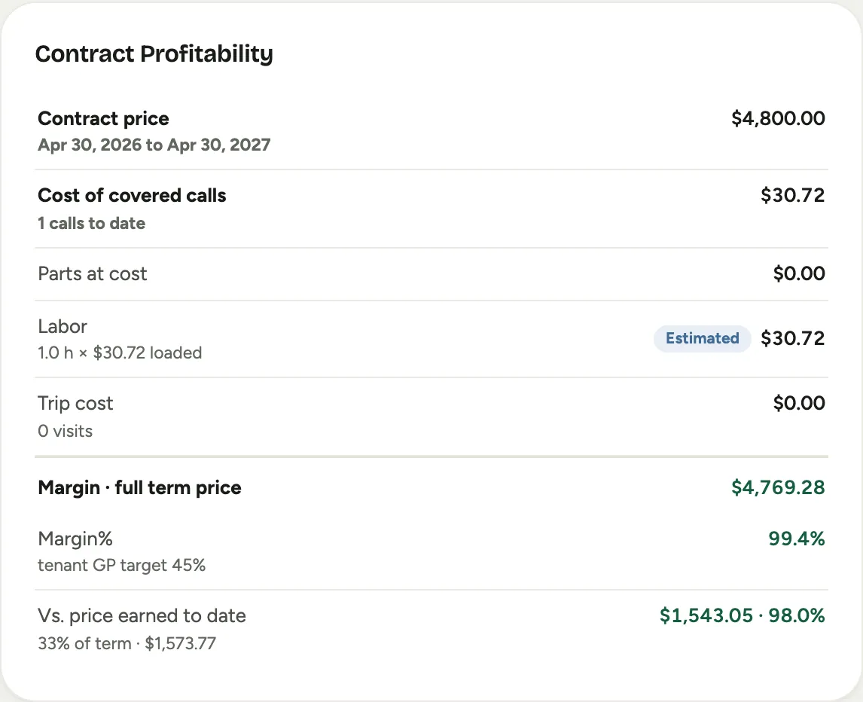Click the 1 calls to date subtext
863x702 pixels.
[91, 223]
